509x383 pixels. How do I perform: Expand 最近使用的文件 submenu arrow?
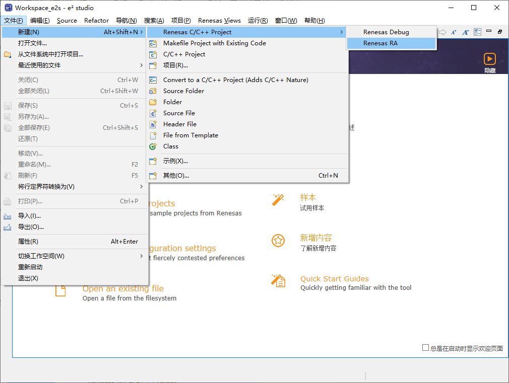[x=142, y=65]
